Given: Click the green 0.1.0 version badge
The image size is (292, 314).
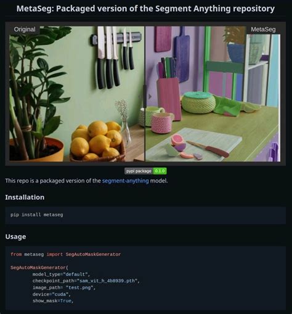Looking at the screenshot, I should point(160,171).
